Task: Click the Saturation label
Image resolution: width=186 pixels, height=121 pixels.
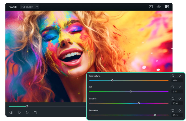Action: [x=93, y=111]
